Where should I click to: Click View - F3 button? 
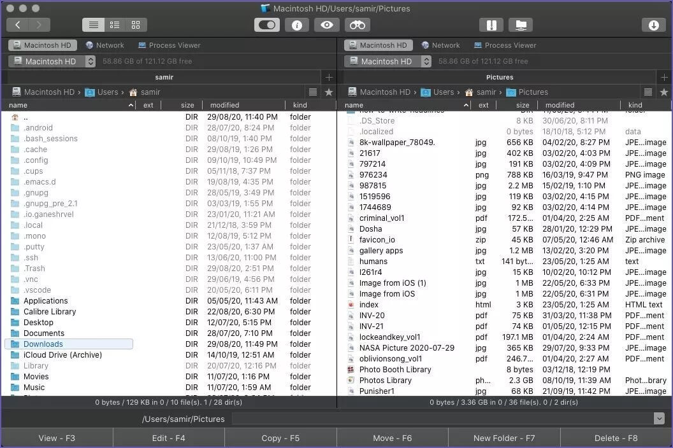click(x=57, y=438)
